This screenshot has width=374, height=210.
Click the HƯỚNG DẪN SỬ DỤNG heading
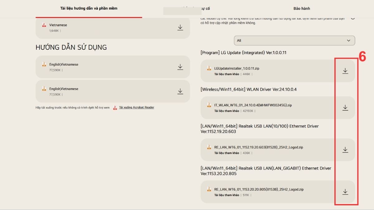click(x=71, y=47)
